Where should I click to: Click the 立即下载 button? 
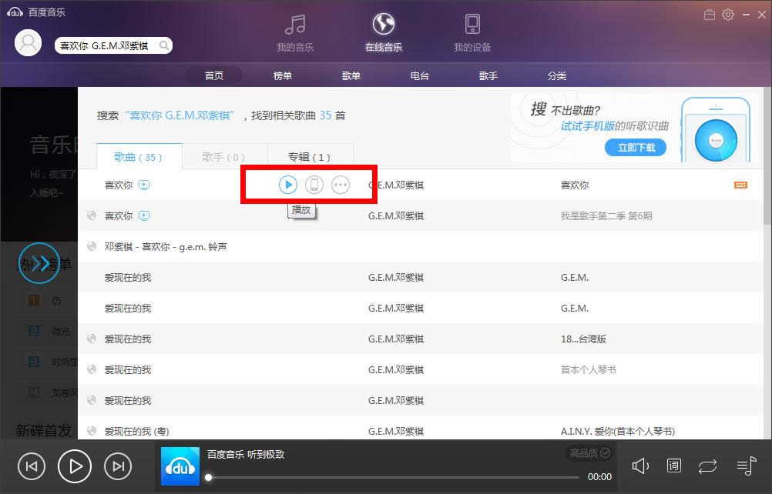(x=636, y=148)
